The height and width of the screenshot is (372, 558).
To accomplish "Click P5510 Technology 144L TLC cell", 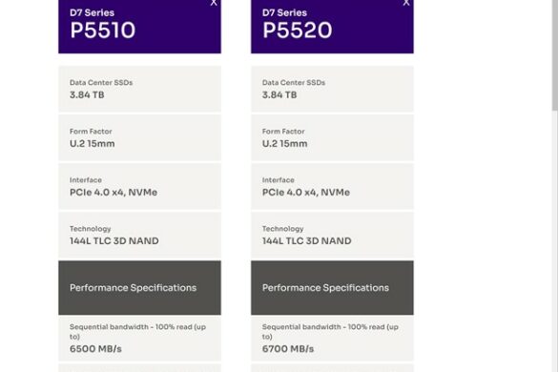I will click(x=139, y=235).
